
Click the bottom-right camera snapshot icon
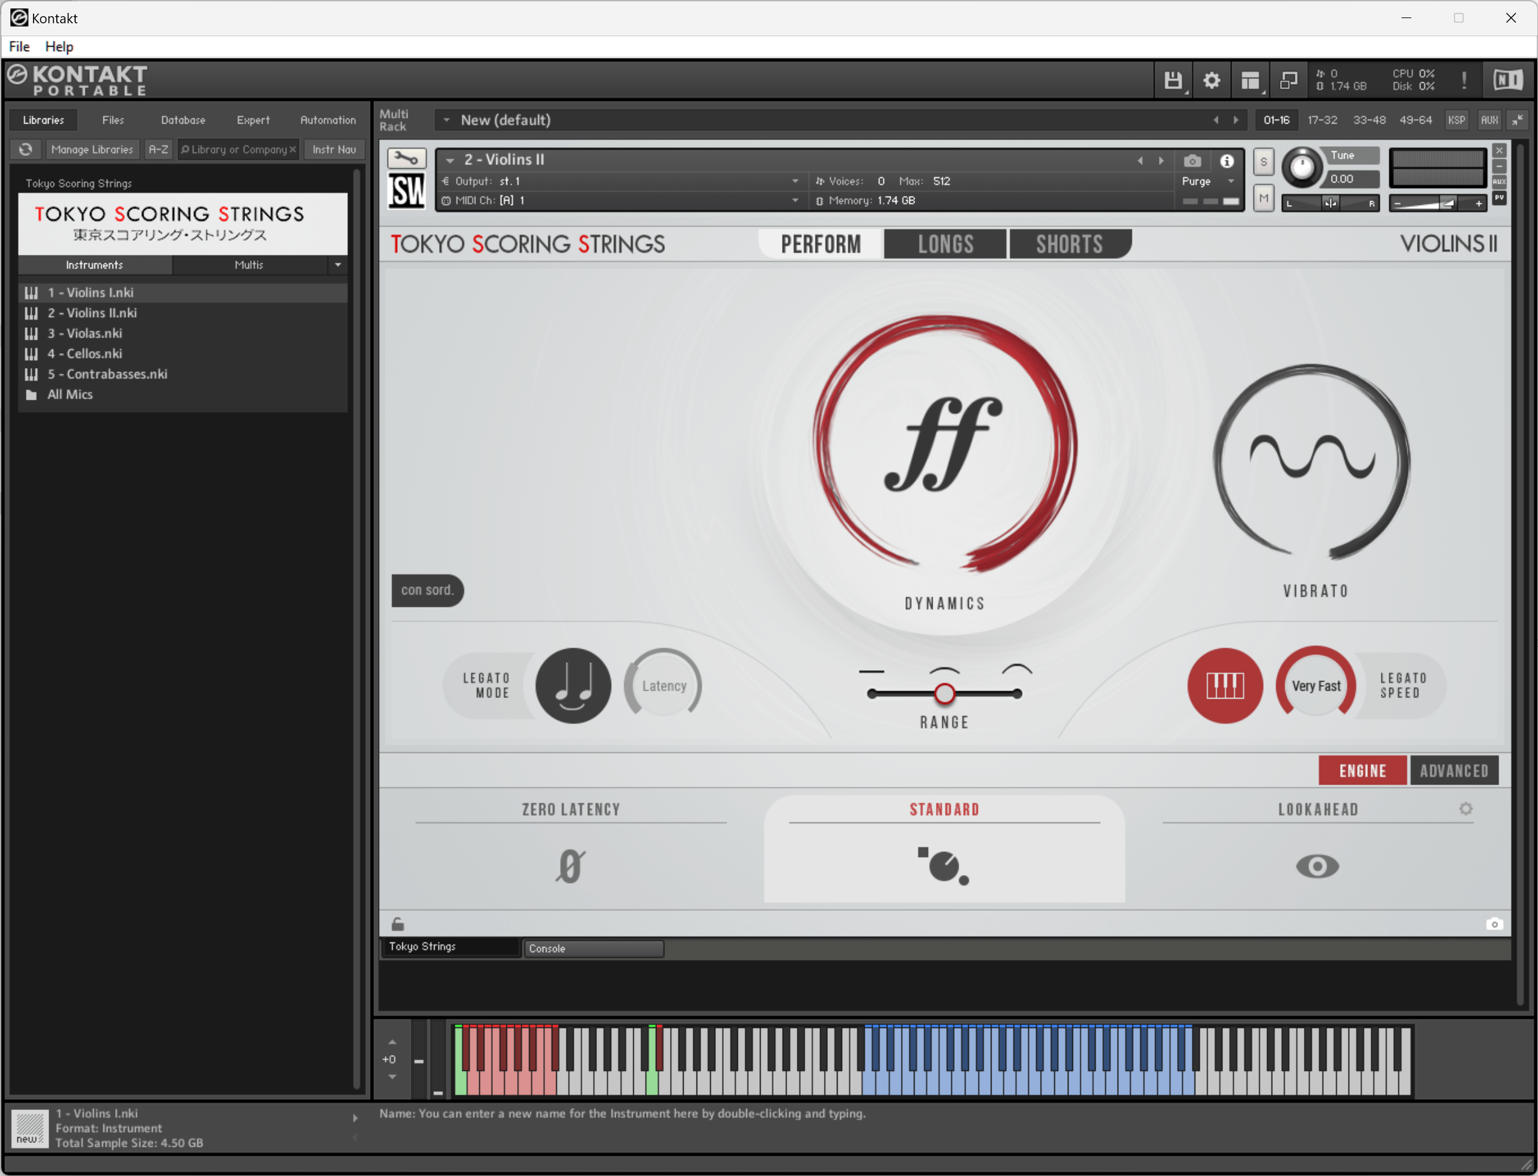click(1494, 924)
